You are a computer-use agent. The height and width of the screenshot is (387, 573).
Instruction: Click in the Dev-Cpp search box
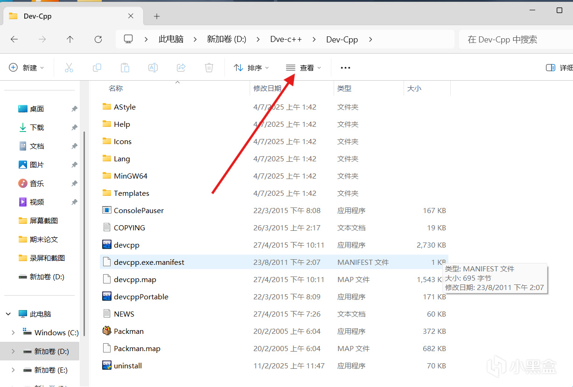(x=516, y=40)
